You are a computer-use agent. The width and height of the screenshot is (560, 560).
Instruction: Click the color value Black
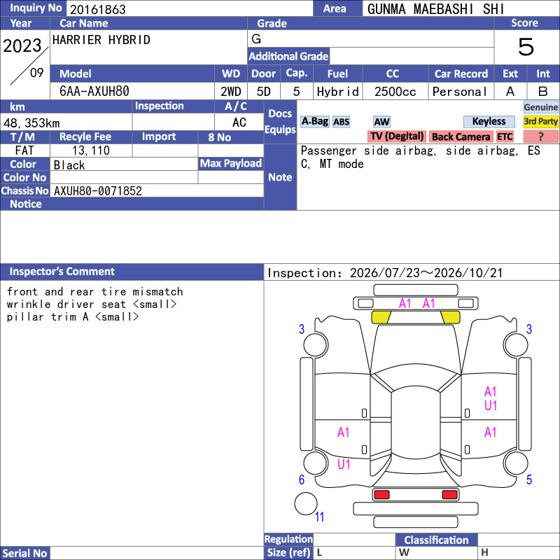[x=69, y=165]
